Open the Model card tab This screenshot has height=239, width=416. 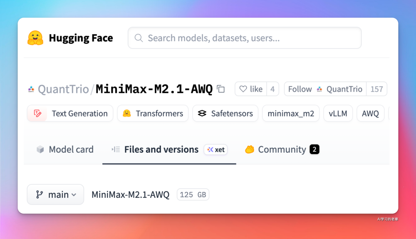tap(65, 149)
